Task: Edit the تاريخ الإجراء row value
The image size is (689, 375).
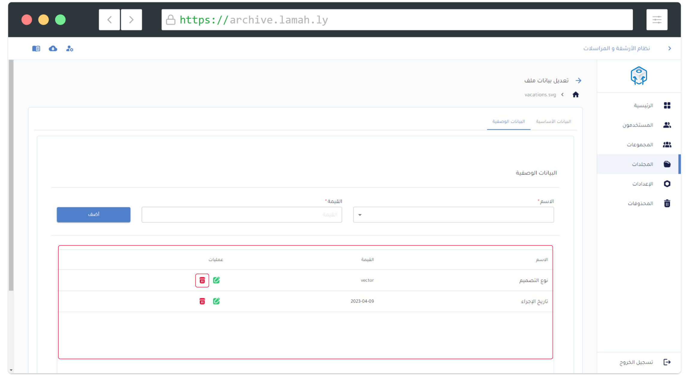Action: pyautogui.click(x=216, y=301)
